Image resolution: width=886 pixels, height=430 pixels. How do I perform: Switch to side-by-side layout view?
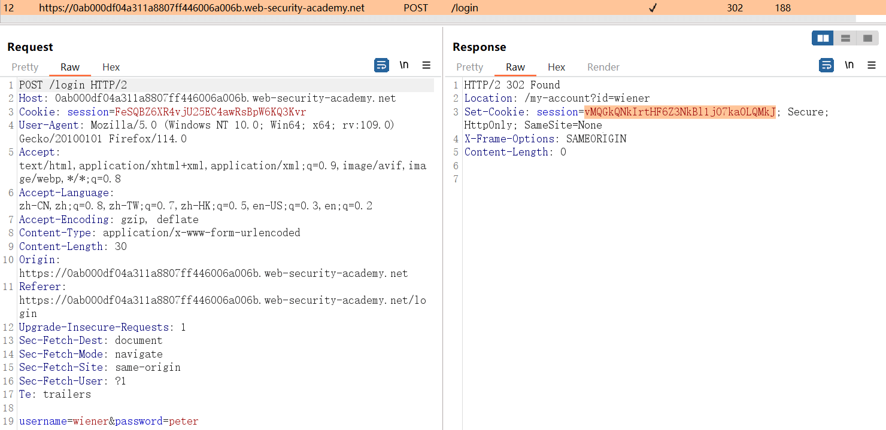coord(823,38)
